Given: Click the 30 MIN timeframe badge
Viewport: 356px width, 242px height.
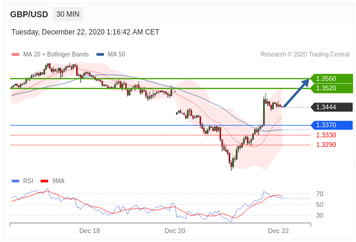Looking at the screenshot, I should pyautogui.click(x=68, y=14).
